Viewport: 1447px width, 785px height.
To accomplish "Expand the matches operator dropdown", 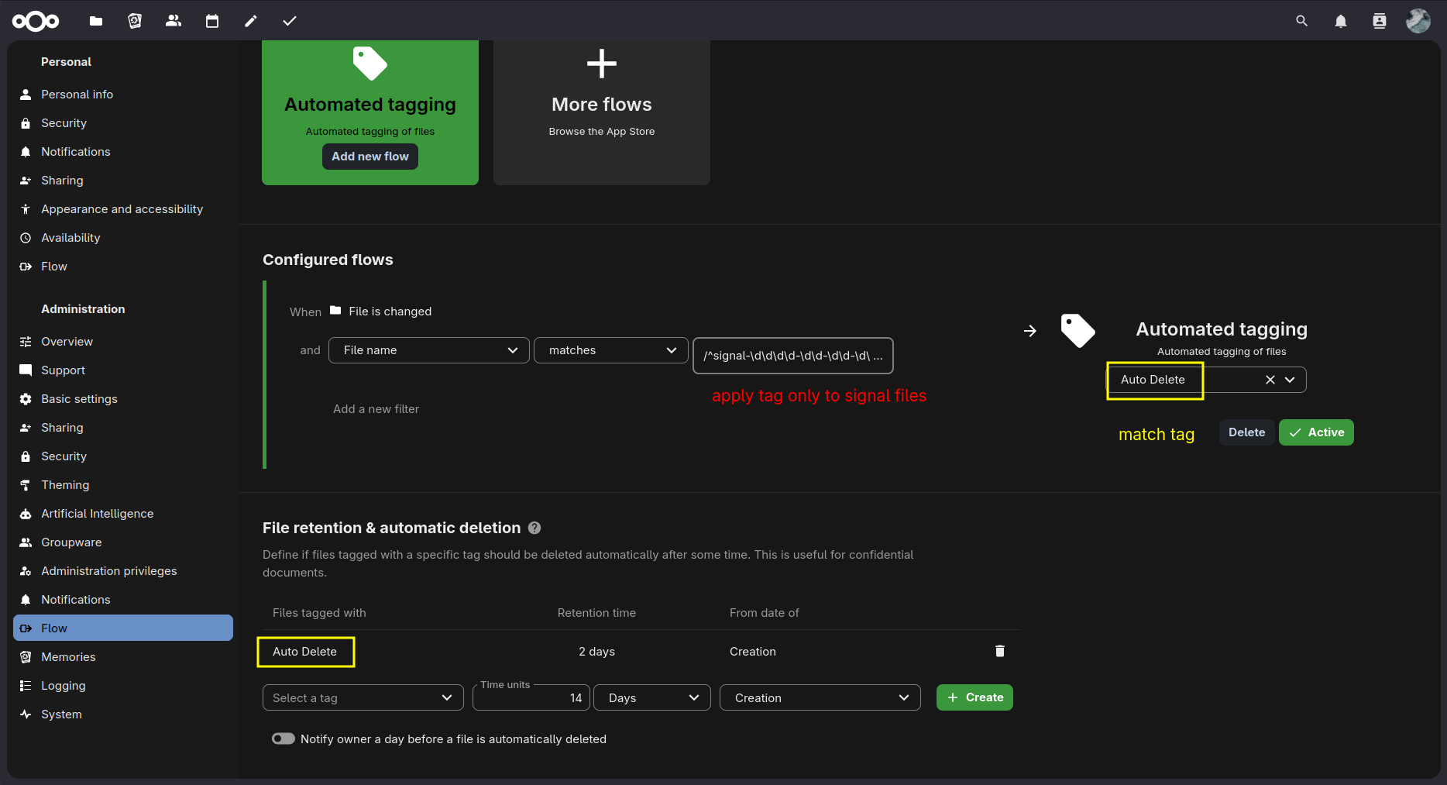I will point(611,350).
